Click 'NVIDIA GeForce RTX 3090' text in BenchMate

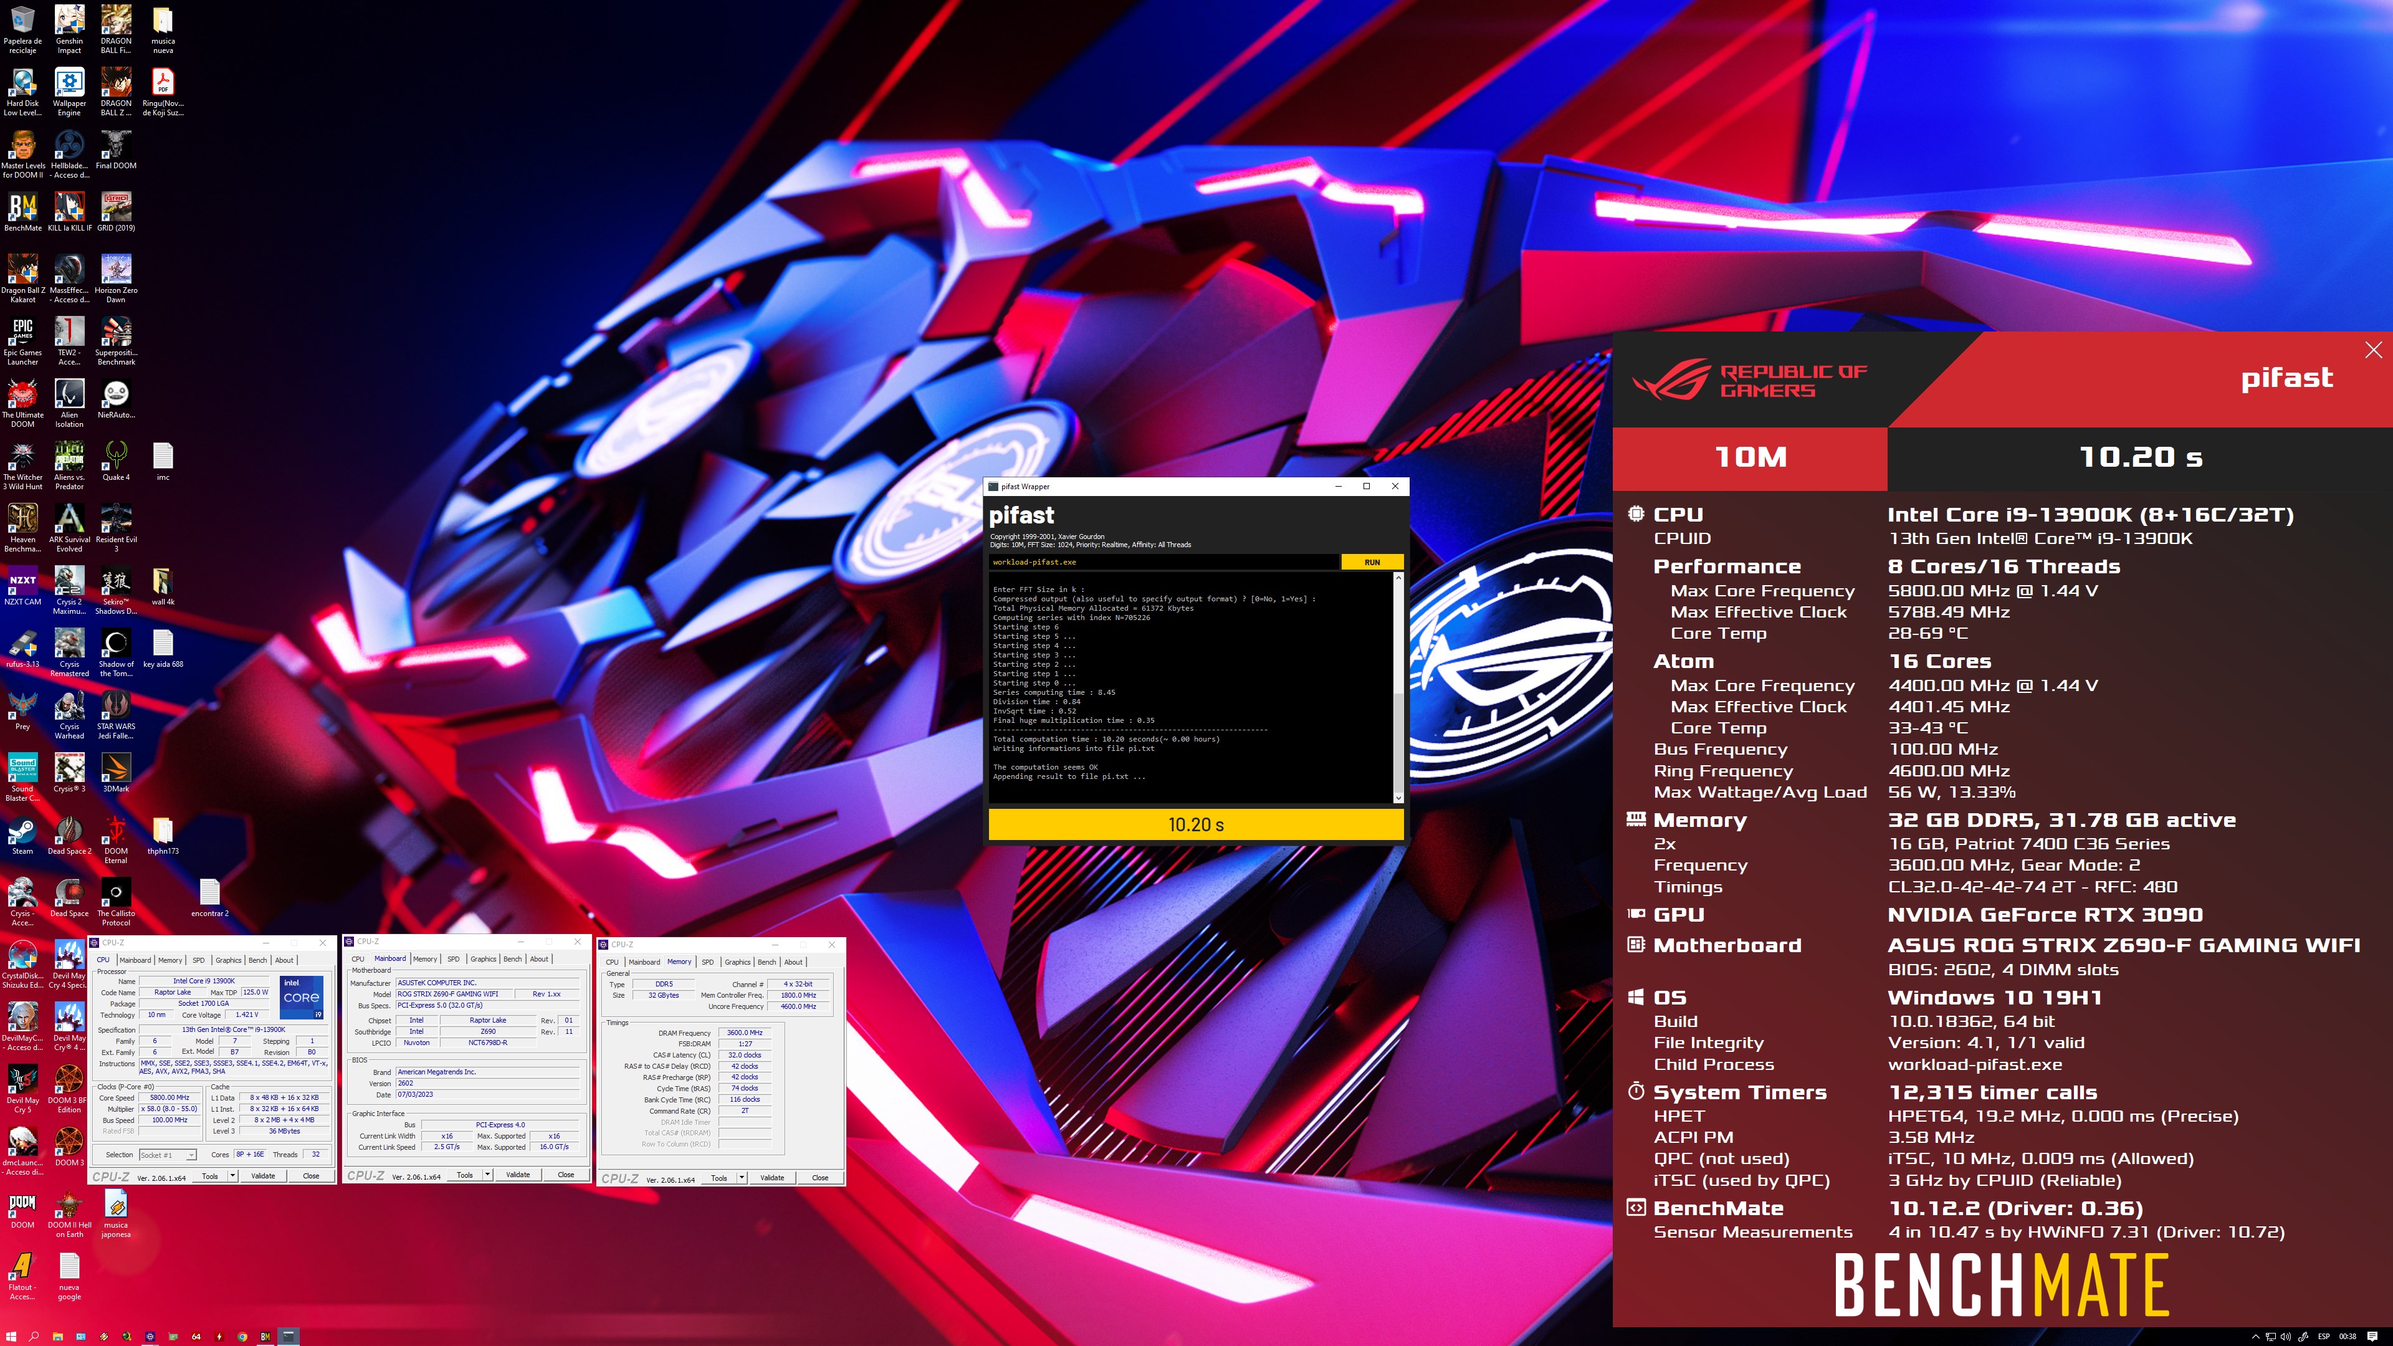tap(2045, 914)
